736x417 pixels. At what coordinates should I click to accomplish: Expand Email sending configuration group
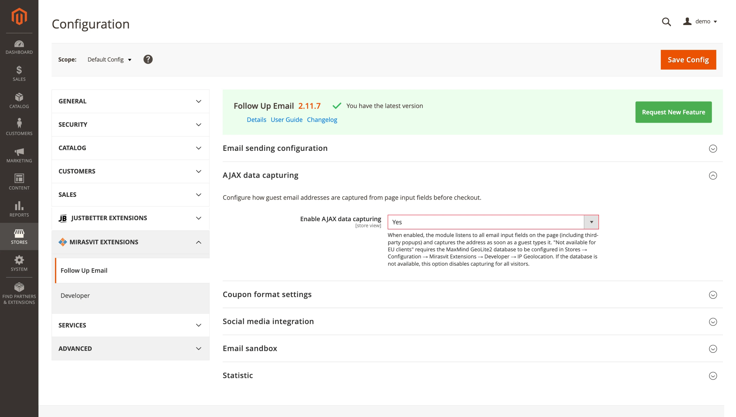pos(473,148)
